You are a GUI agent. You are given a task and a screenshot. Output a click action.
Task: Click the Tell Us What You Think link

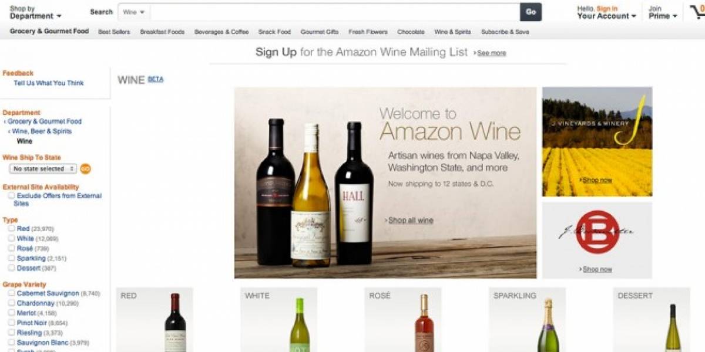pyautogui.click(x=49, y=83)
